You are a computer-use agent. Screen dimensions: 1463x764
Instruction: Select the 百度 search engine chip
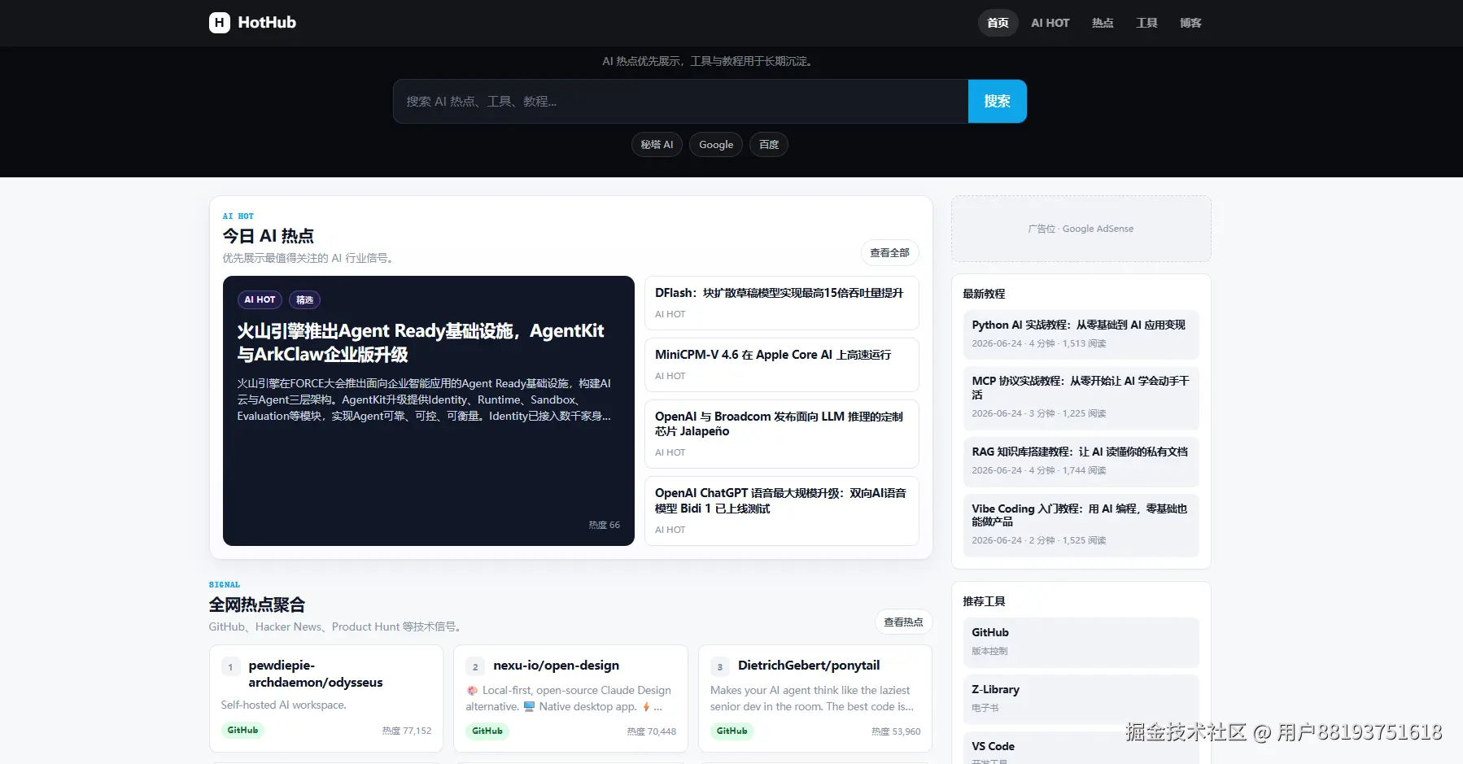point(769,145)
